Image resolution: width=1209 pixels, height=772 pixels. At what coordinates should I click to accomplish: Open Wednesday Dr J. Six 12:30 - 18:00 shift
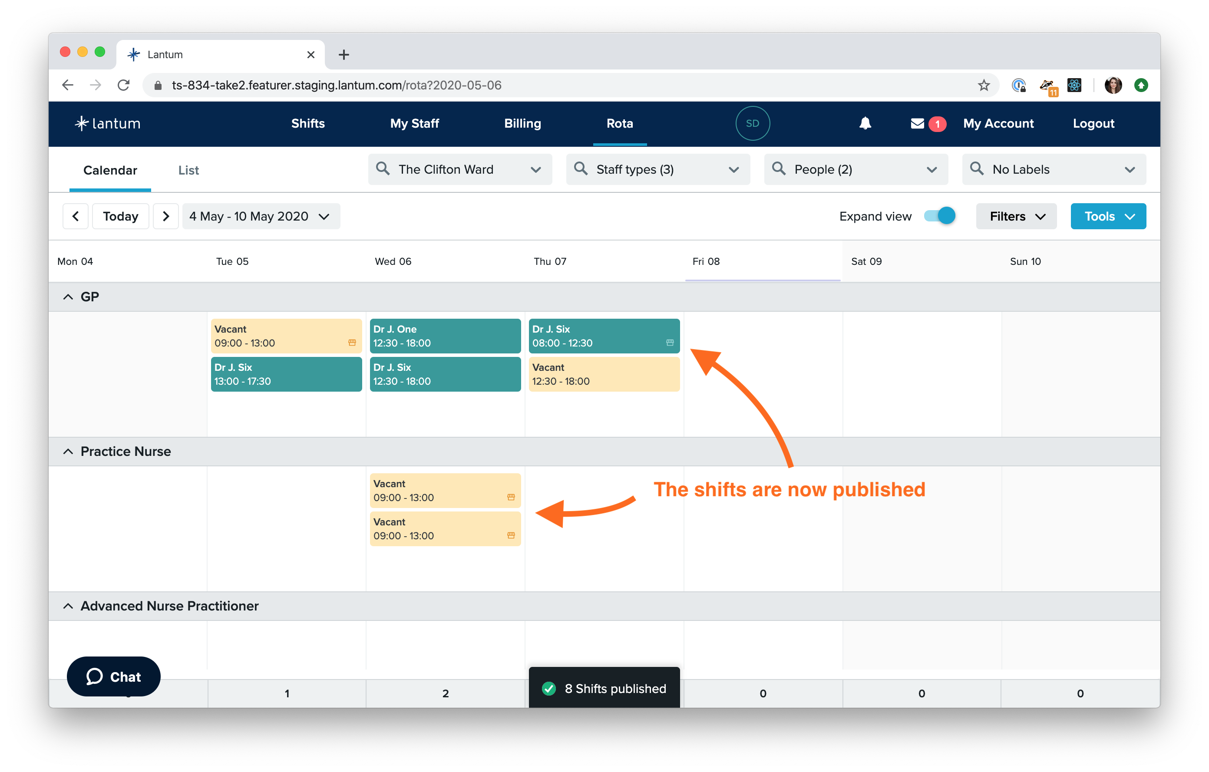(x=446, y=374)
